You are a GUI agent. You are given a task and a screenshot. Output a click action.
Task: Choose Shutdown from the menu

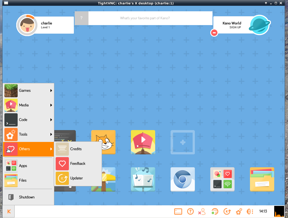click(x=26, y=197)
